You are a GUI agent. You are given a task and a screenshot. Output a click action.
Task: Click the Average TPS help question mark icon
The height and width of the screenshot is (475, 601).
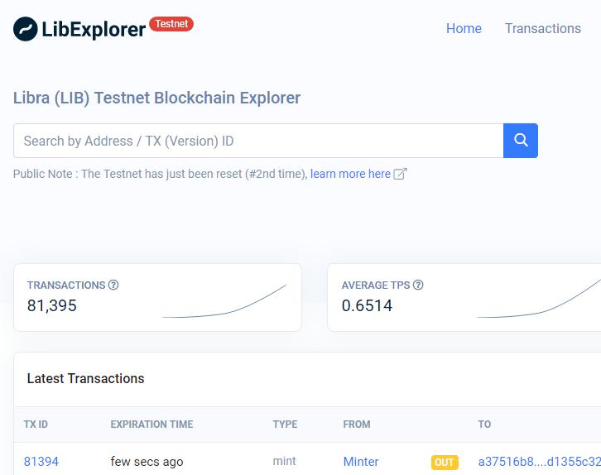[418, 285]
